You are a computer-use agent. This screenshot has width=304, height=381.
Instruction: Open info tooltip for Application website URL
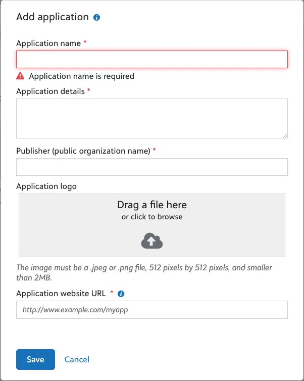pyautogui.click(x=121, y=294)
